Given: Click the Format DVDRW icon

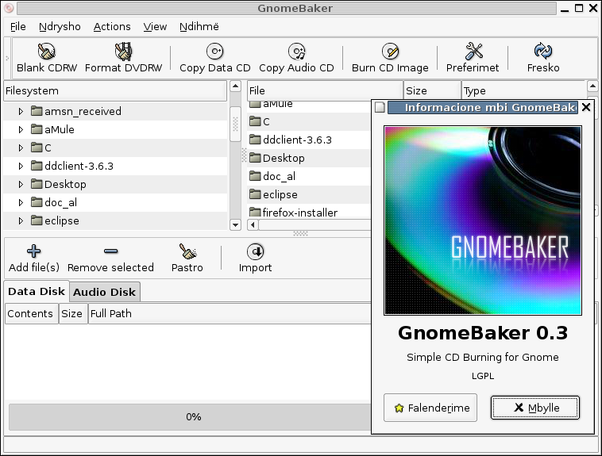Looking at the screenshot, I should click(123, 51).
